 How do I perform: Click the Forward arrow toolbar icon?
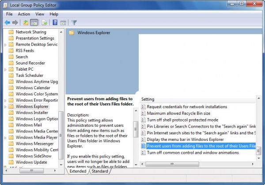(x=15, y=23)
